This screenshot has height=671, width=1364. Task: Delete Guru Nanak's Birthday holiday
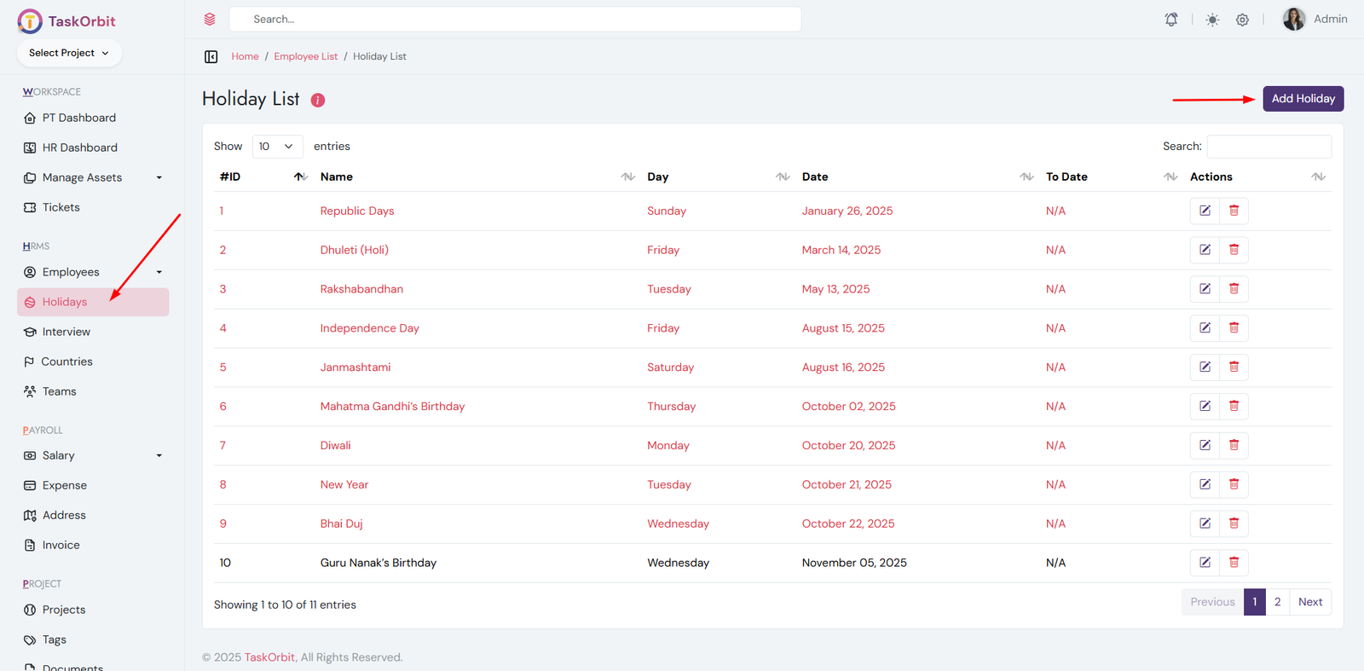point(1234,563)
